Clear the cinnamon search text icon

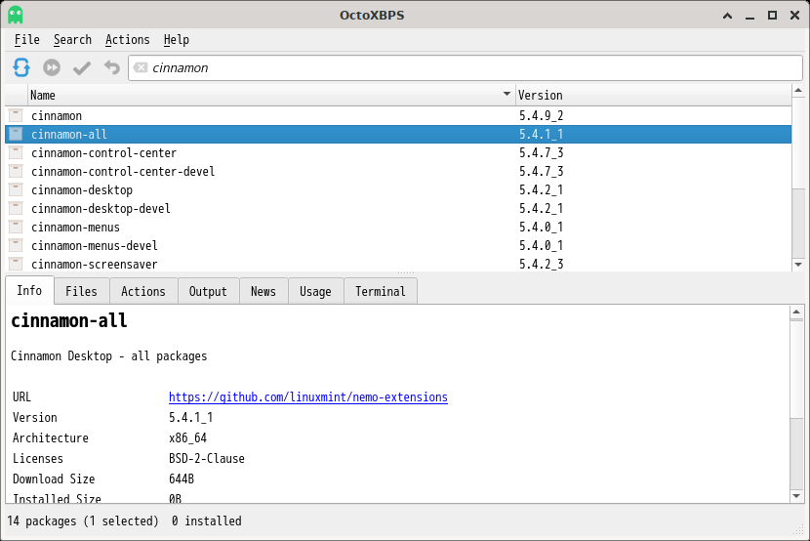coord(141,67)
